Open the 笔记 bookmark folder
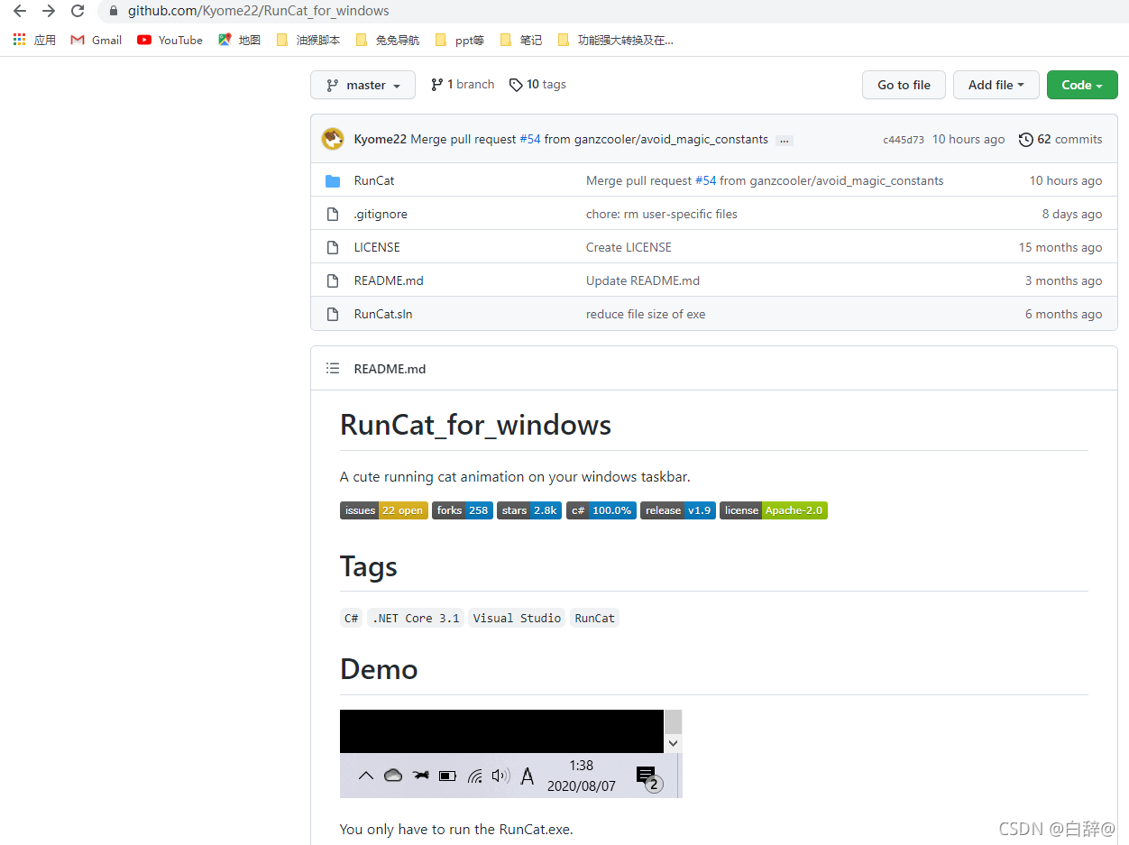The height and width of the screenshot is (845, 1129). point(520,40)
